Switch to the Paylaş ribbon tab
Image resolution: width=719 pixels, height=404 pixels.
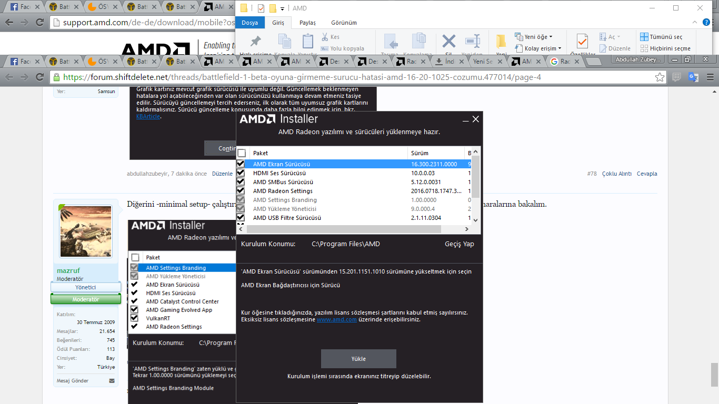(308, 23)
